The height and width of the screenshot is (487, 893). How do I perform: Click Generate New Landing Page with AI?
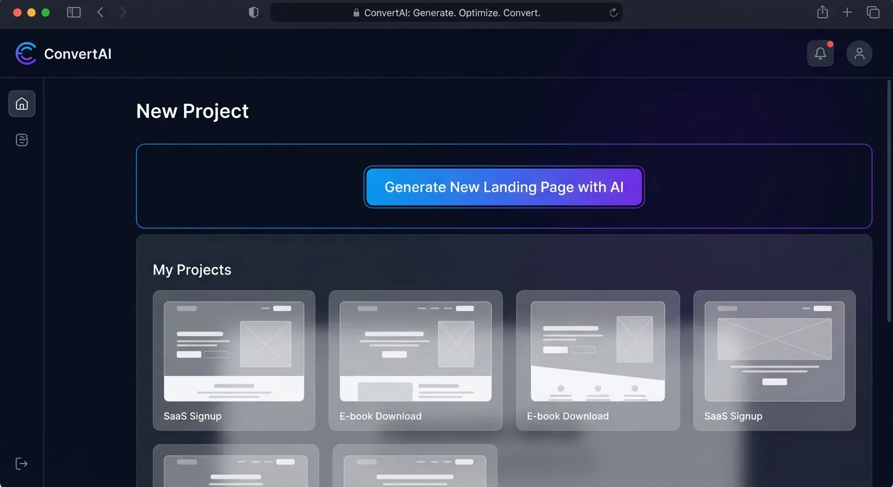(x=504, y=187)
